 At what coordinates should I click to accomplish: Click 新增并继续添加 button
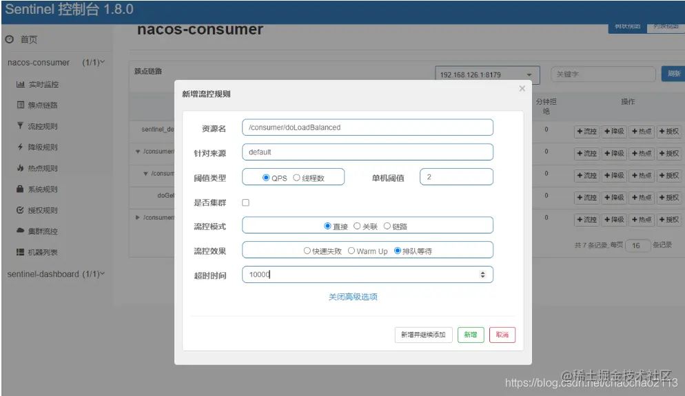(423, 335)
